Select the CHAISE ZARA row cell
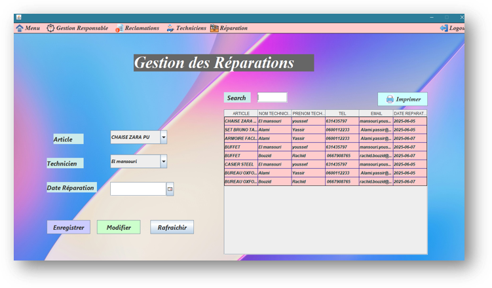This screenshot has height=288, width=492. (241, 121)
